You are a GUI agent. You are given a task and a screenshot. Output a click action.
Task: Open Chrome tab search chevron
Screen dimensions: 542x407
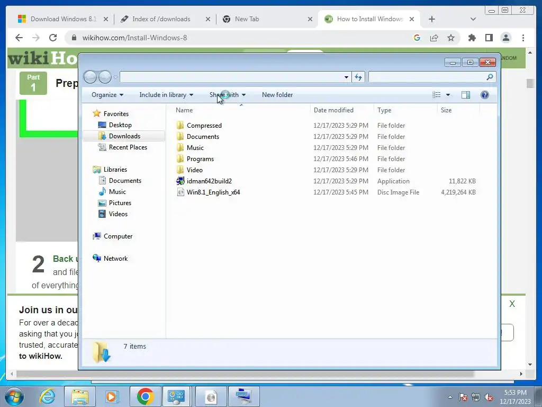coord(473,20)
